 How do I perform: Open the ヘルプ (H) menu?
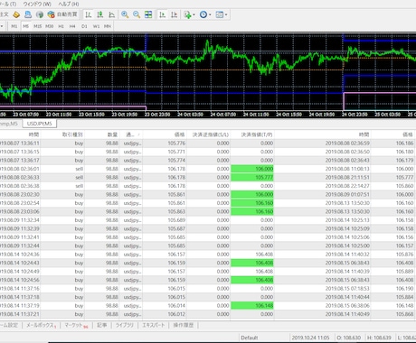(69, 4)
